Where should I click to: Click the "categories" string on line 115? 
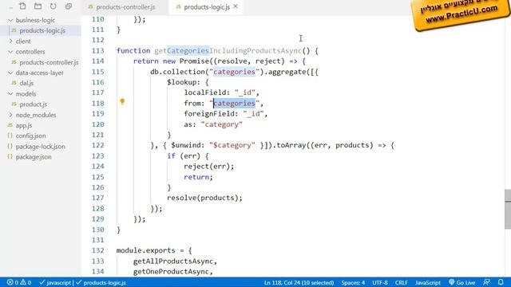[234, 72]
